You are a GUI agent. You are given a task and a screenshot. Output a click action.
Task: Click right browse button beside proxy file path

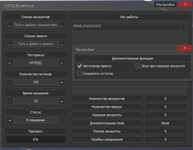(62, 44)
